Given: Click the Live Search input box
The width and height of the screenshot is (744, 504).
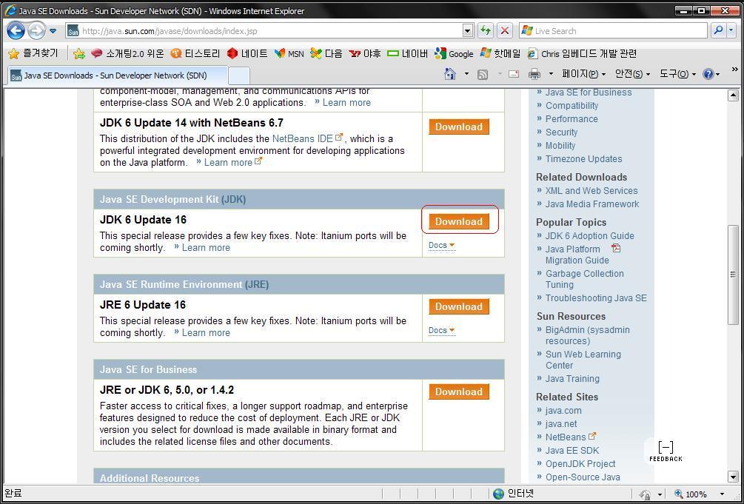Looking at the screenshot, I should coord(613,31).
